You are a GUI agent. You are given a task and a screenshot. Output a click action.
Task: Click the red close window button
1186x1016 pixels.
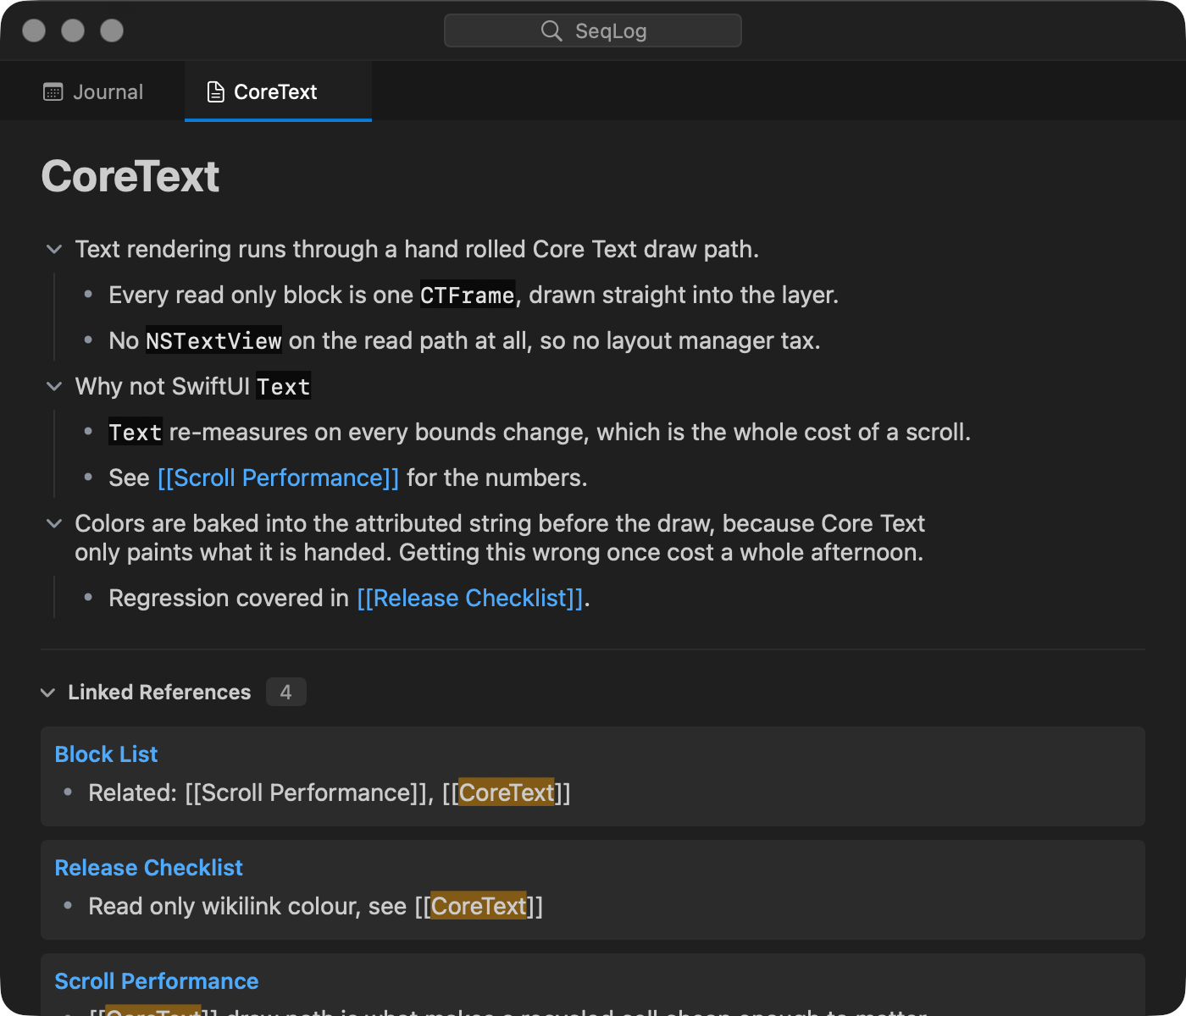(34, 30)
